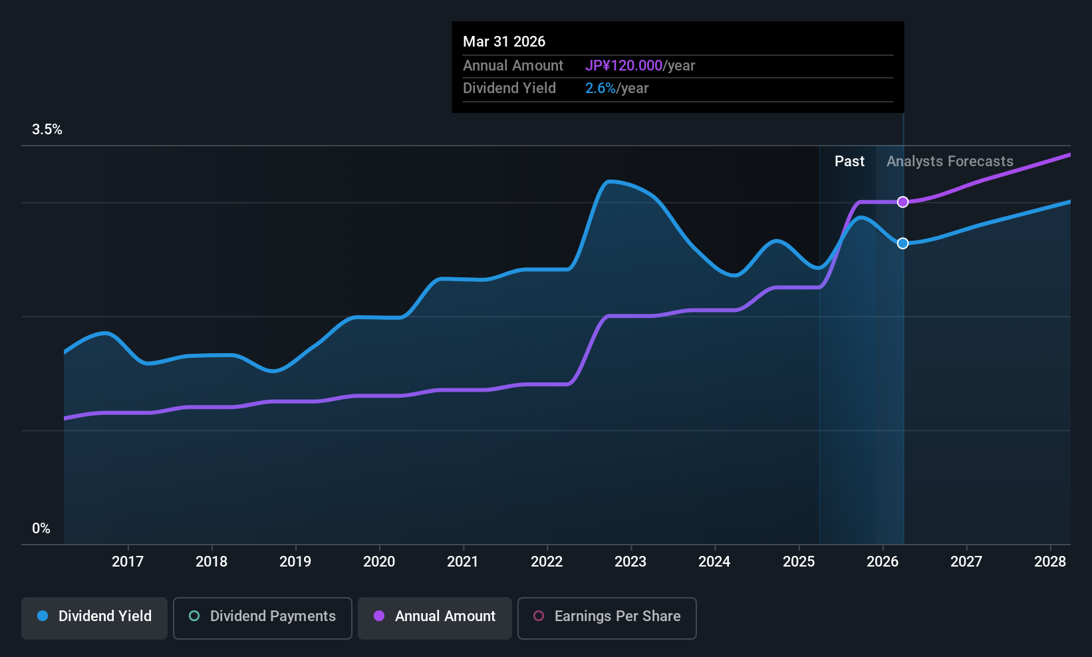Select the purple Annual Amount data point
The image size is (1092, 657).
(x=902, y=202)
